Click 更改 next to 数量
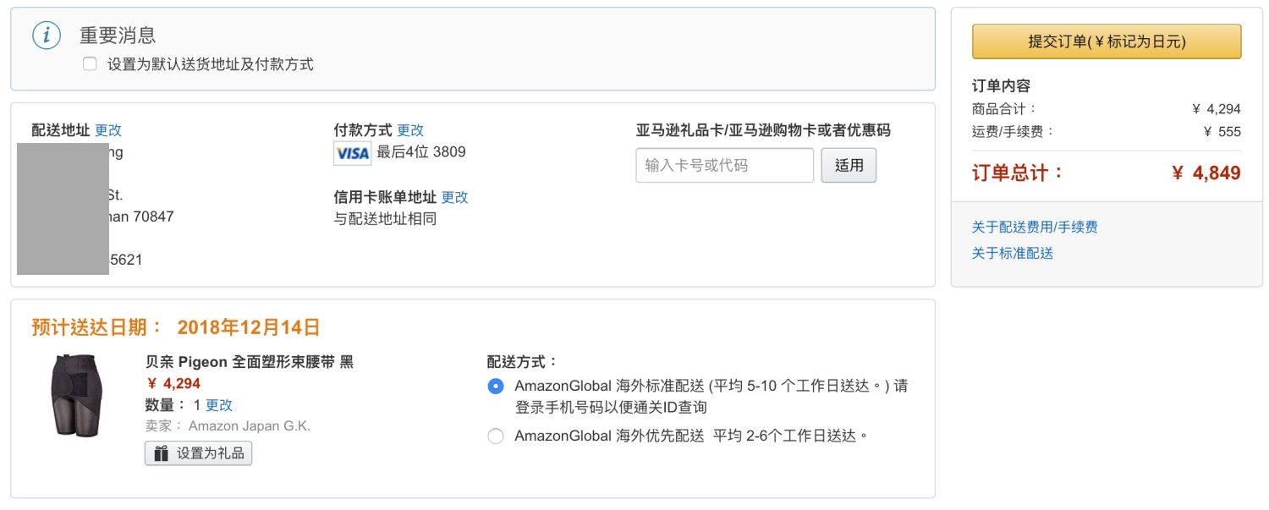The height and width of the screenshot is (510, 1269). pyautogui.click(x=219, y=405)
